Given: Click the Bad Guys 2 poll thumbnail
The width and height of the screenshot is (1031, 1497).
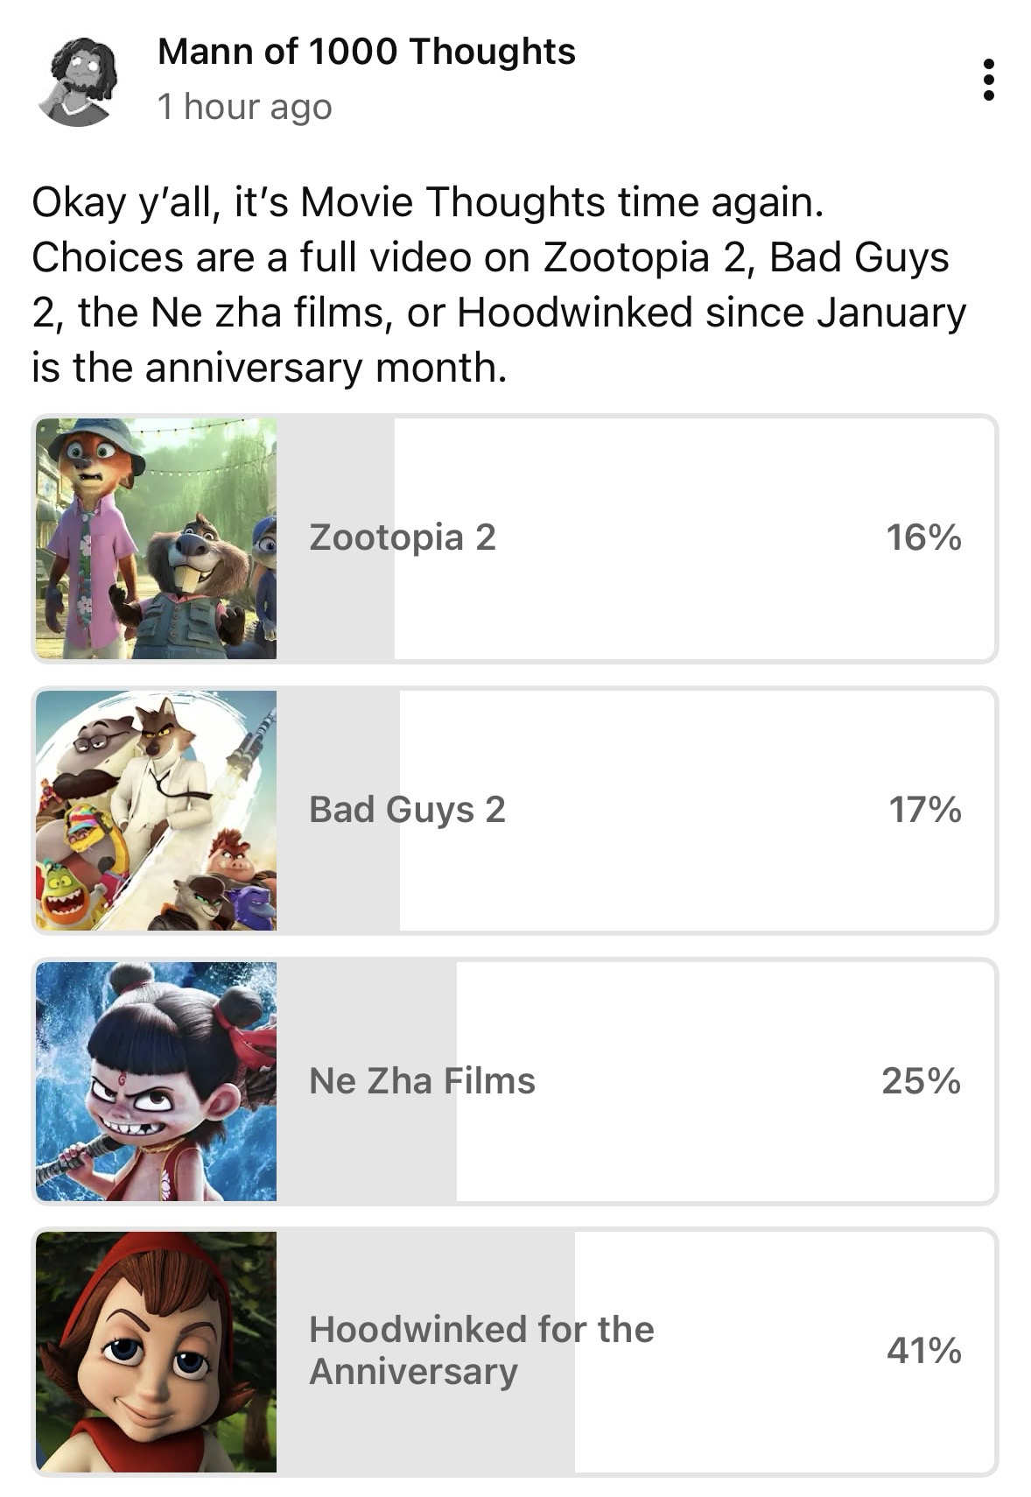Looking at the screenshot, I should [157, 810].
